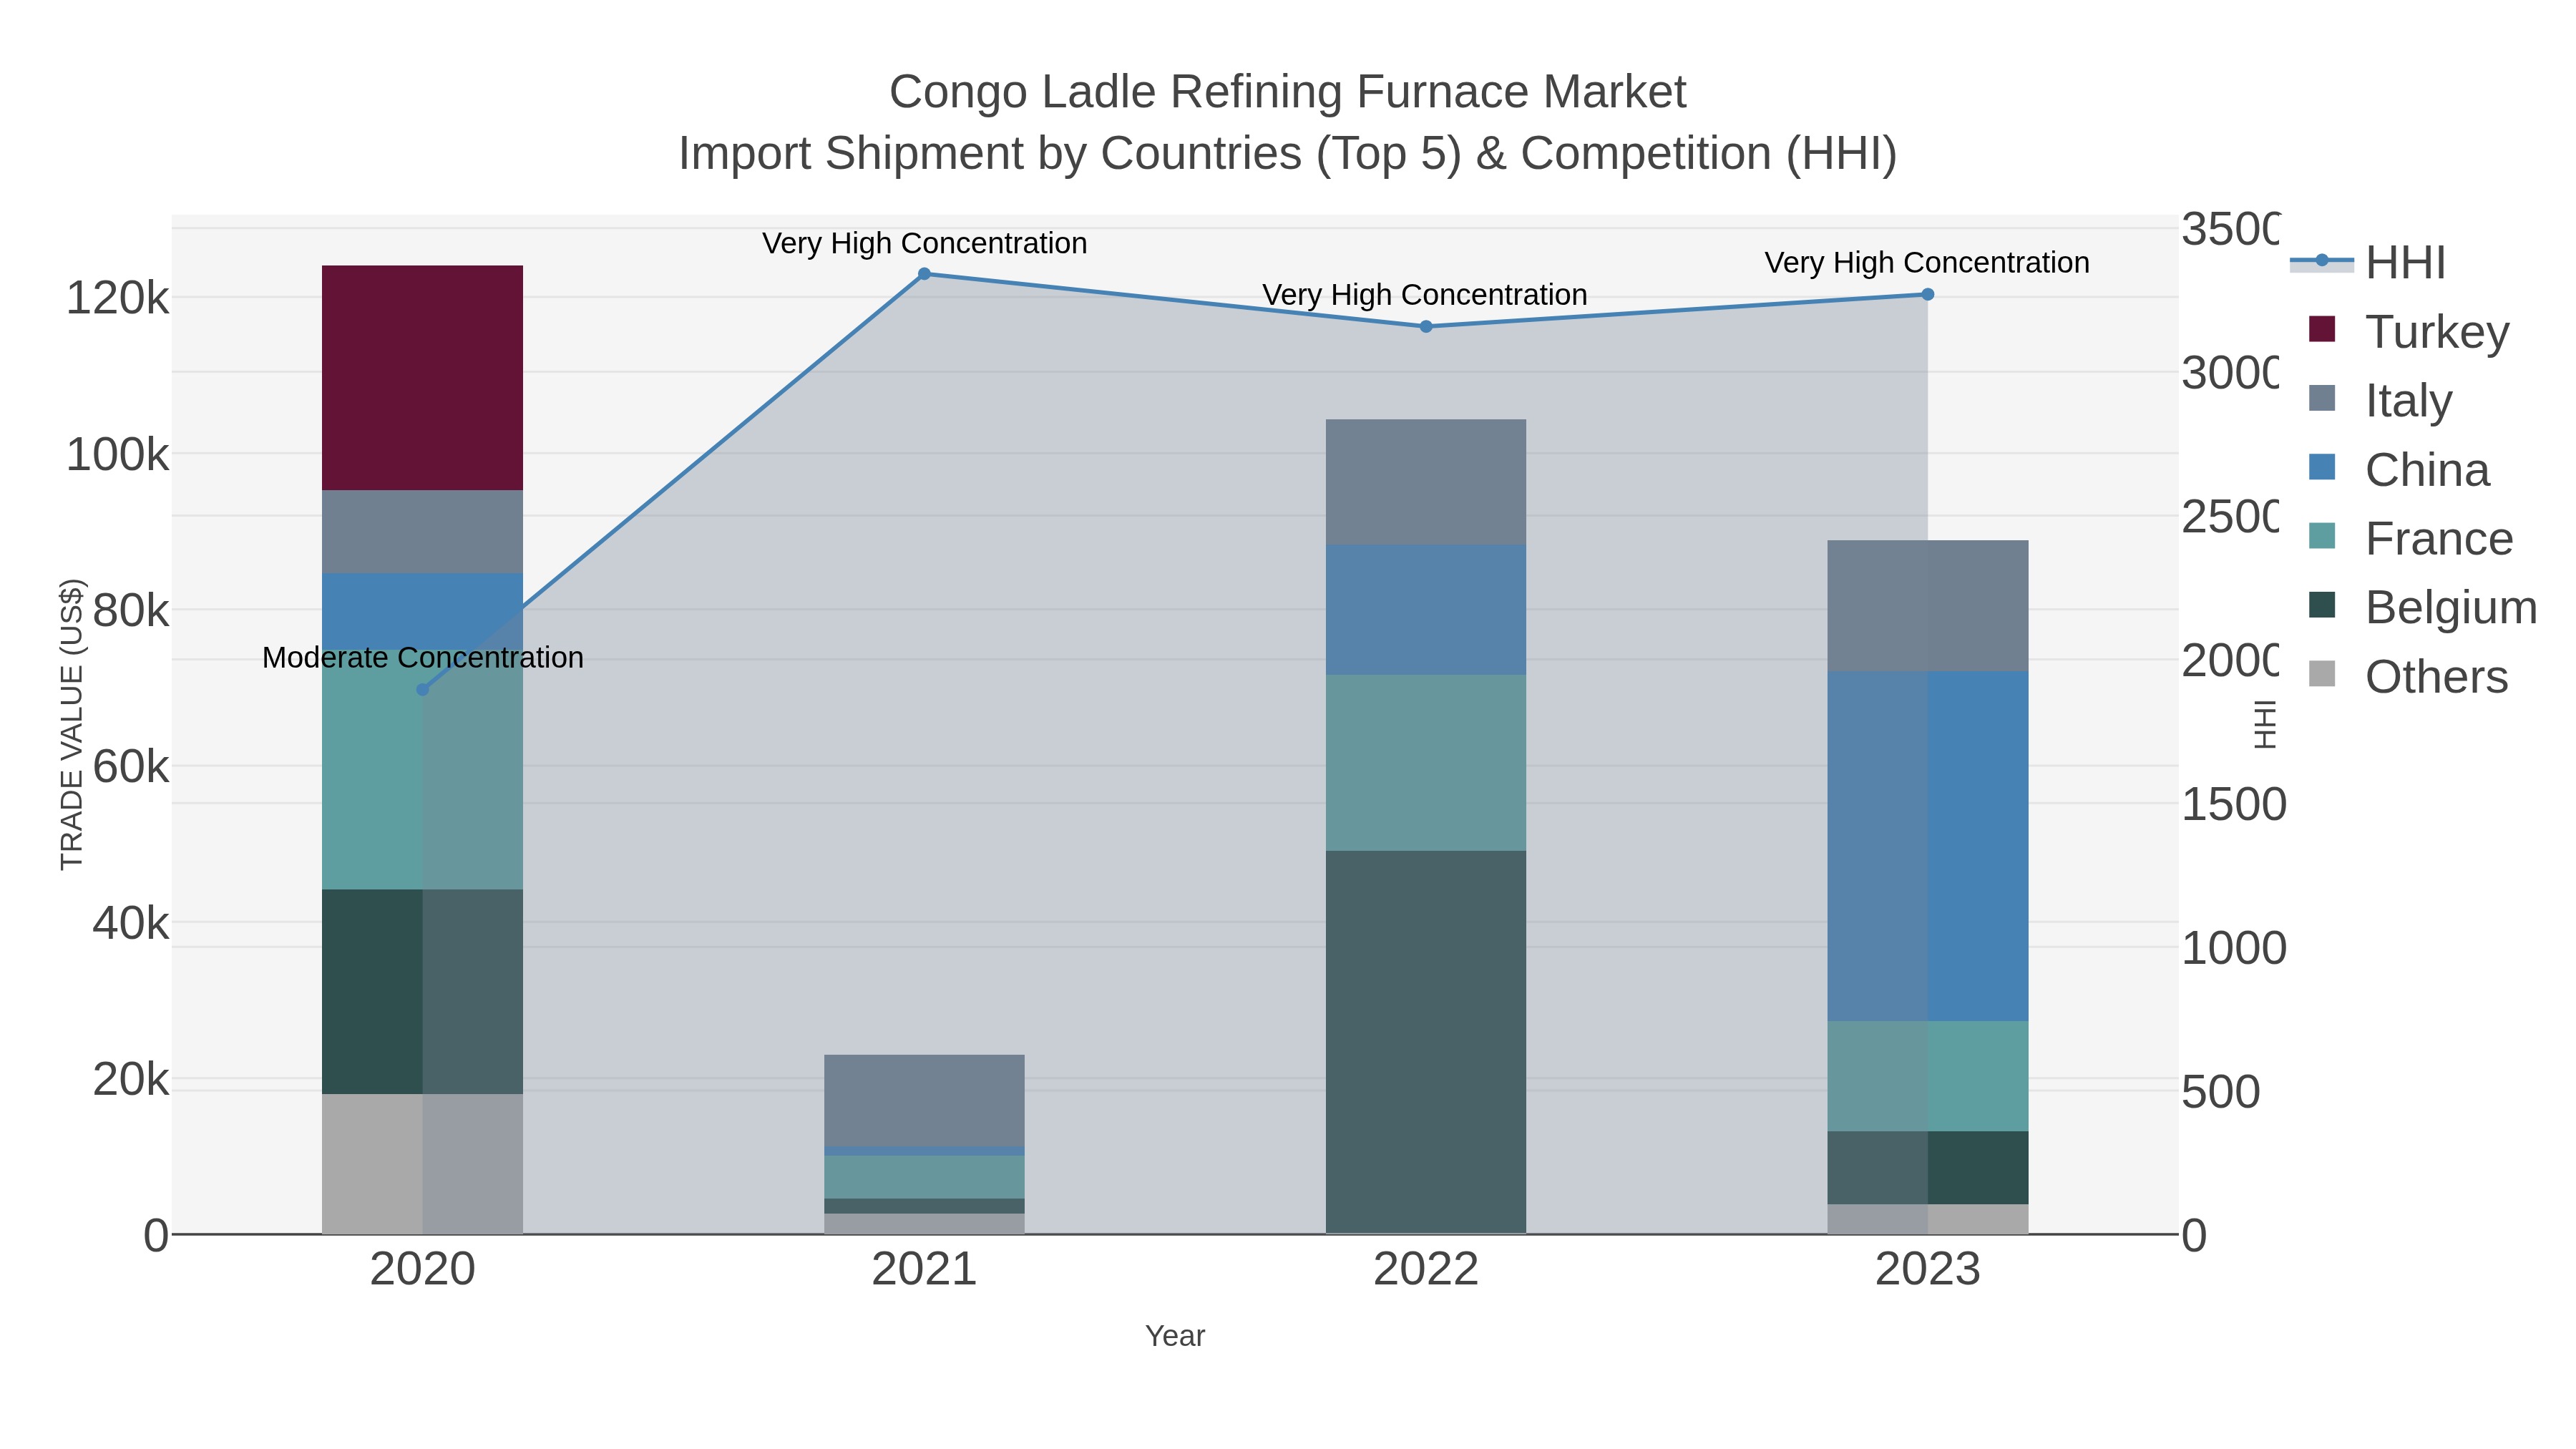
Task: Toggle the Turkey legend entry
Action: [2409, 331]
